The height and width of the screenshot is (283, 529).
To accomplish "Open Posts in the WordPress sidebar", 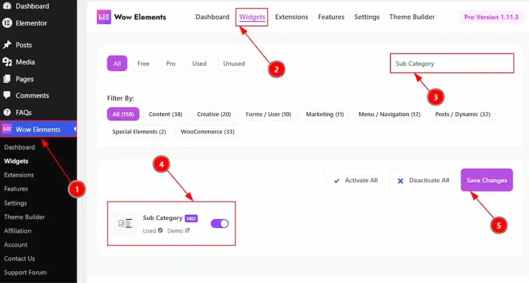I will 24,45.
